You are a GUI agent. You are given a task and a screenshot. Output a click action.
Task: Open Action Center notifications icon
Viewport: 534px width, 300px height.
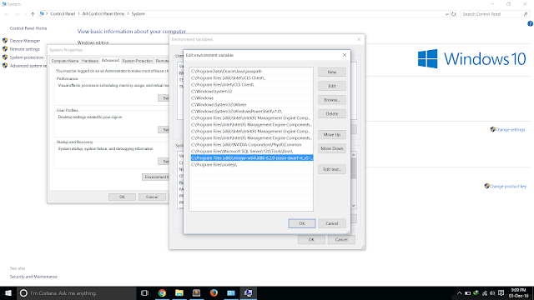click(x=501, y=293)
